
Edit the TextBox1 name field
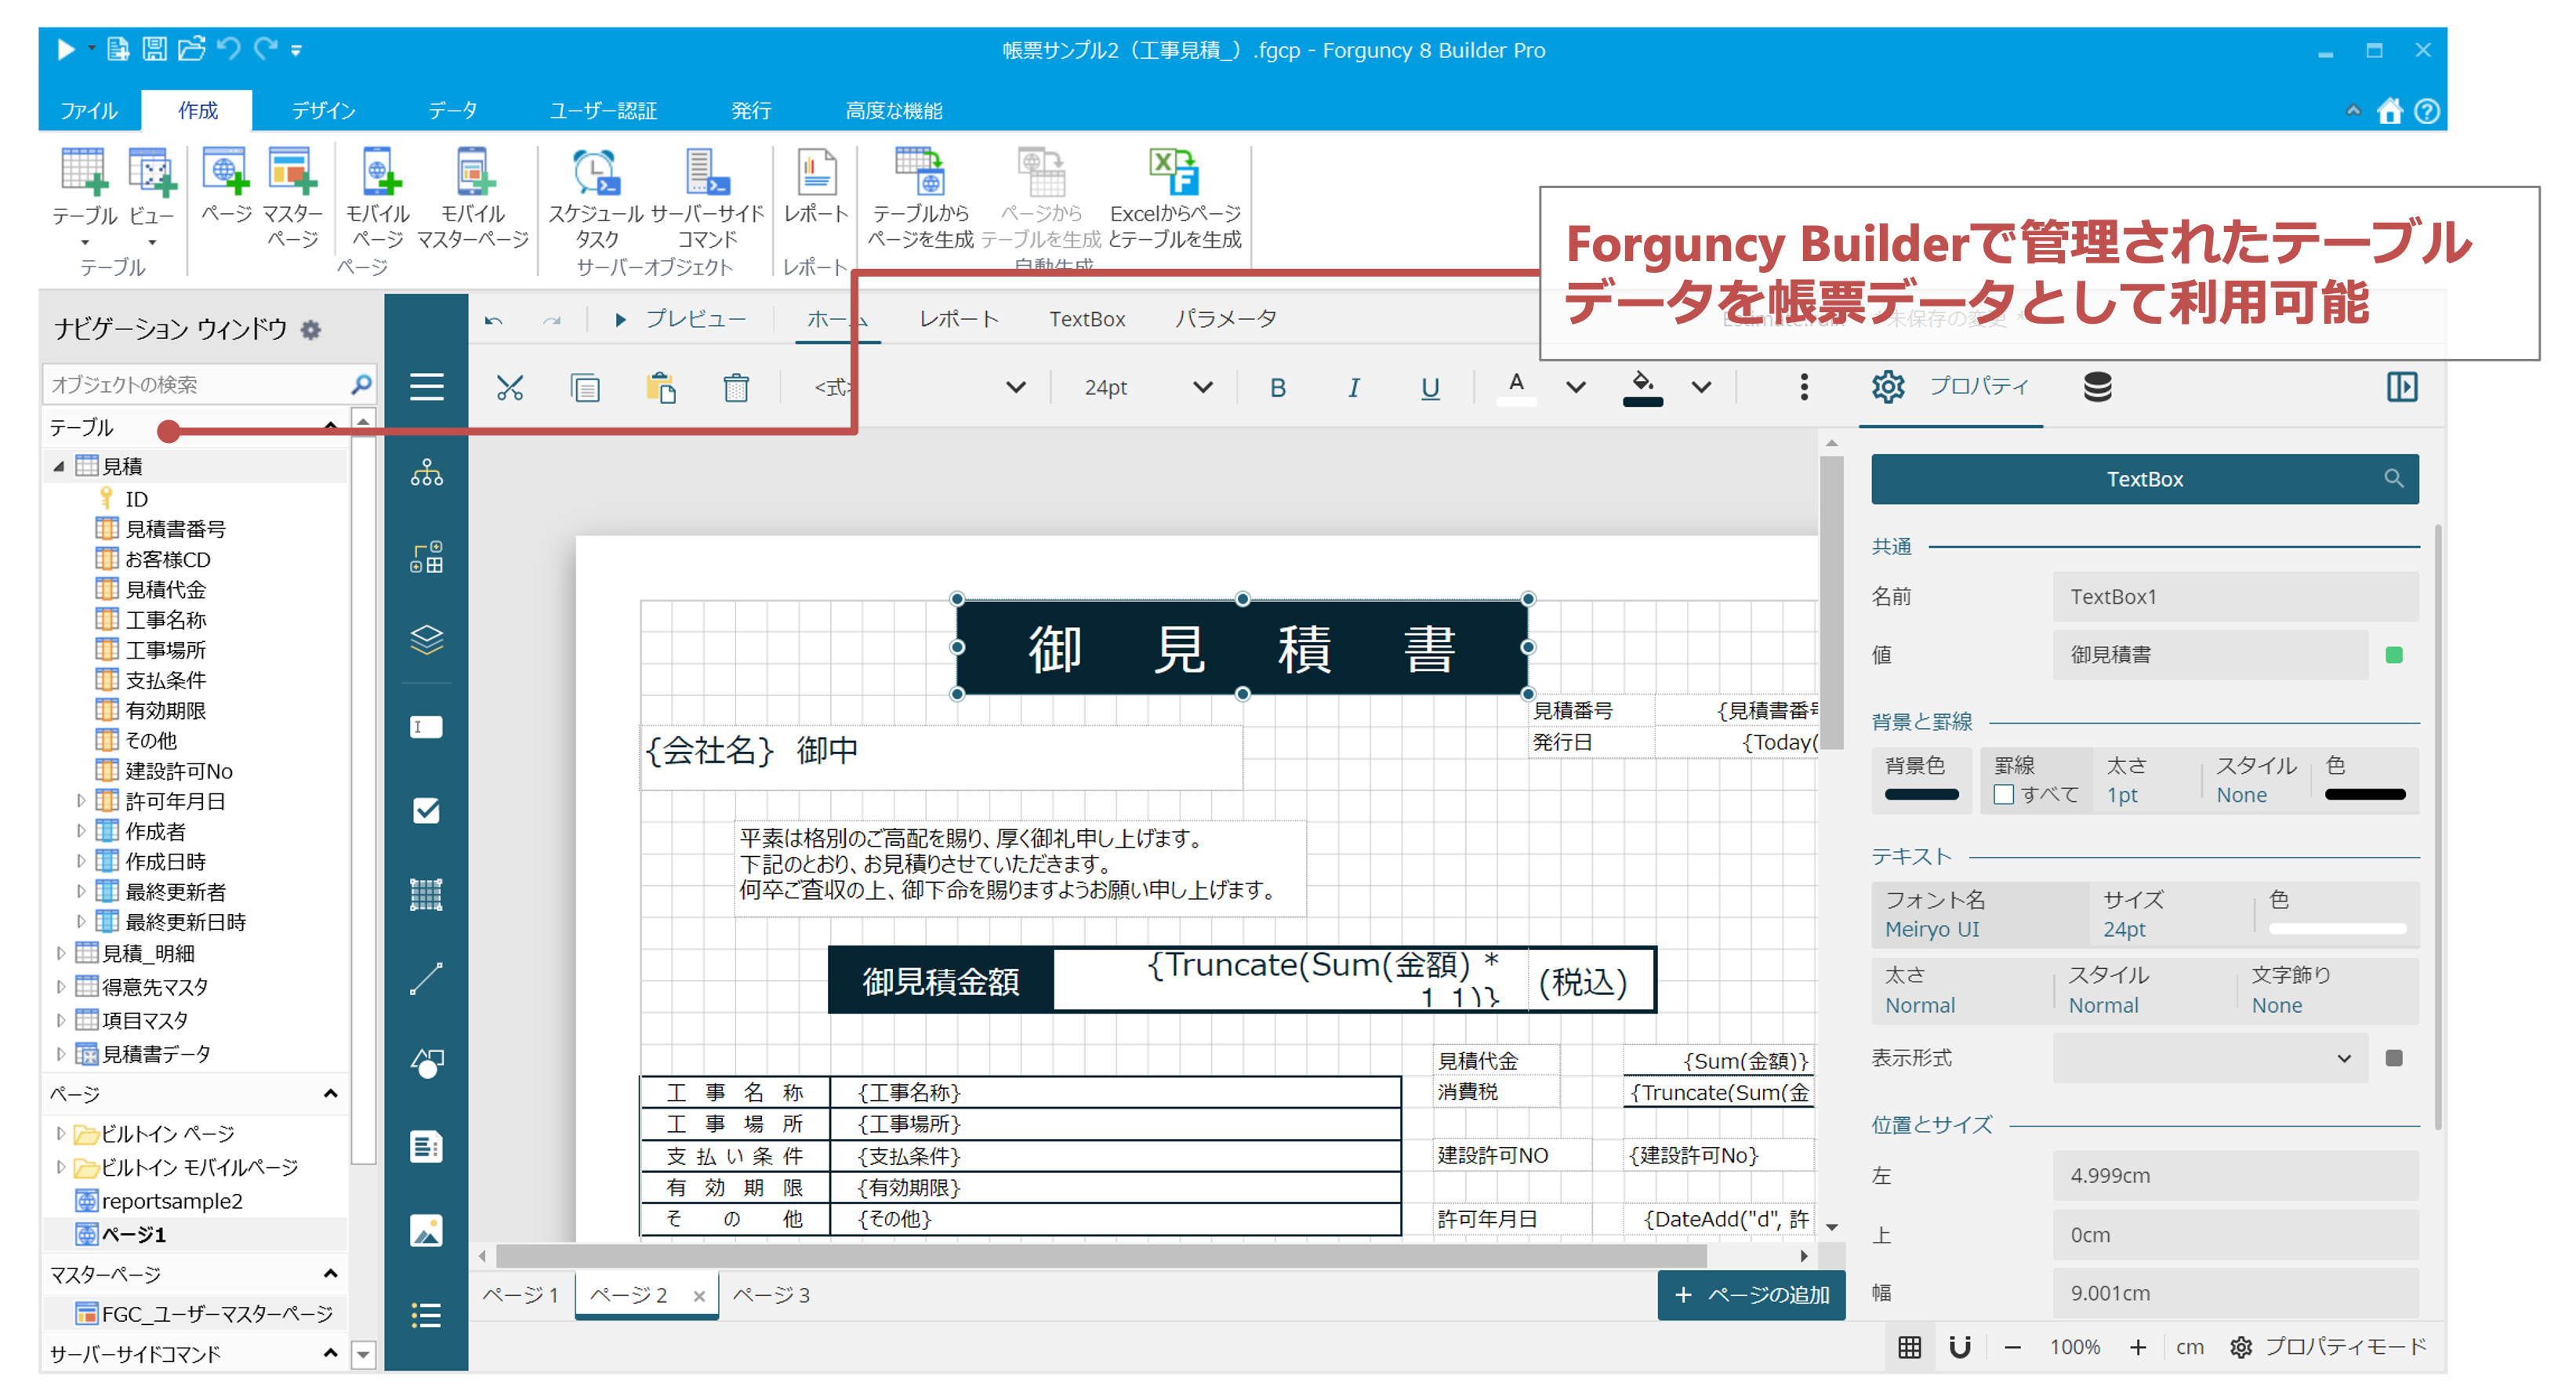2237,596
